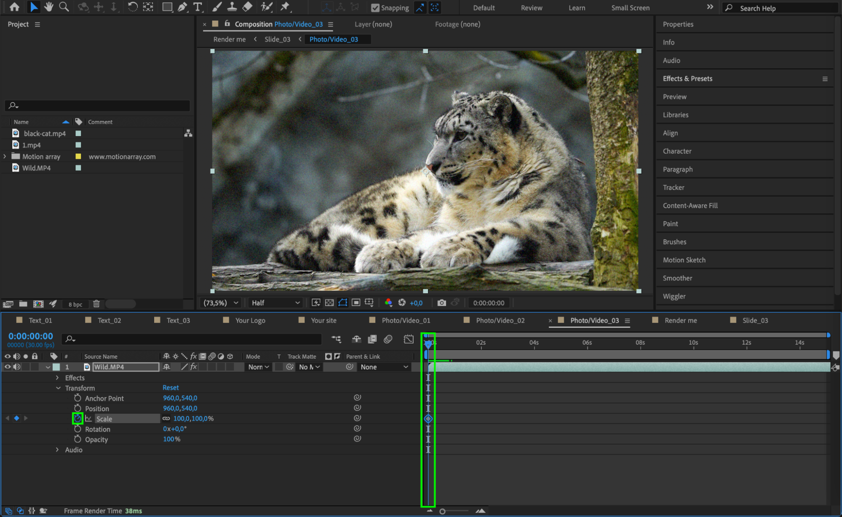The image size is (842, 517).
Task: Expand the Motion array folder
Action: (5, 156)
